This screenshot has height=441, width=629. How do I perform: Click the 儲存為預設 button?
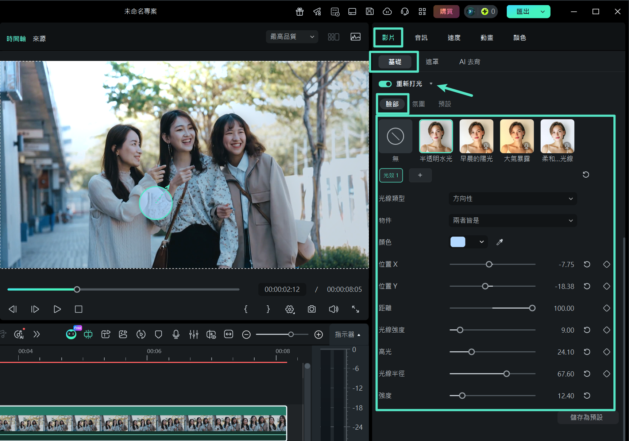coord(587,417)
